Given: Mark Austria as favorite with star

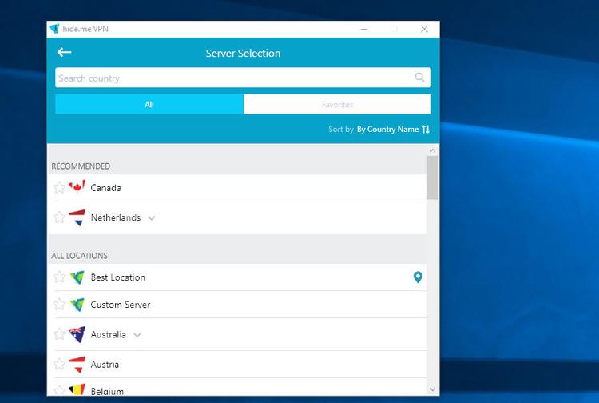Looking at the screenshot, I should 59,365.
